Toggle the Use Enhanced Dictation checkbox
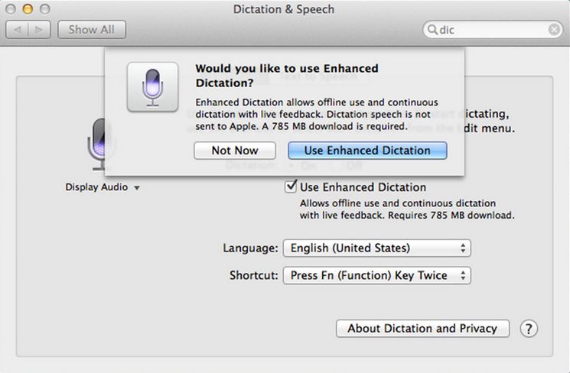The image size is (570, 373). coord(291,186)
